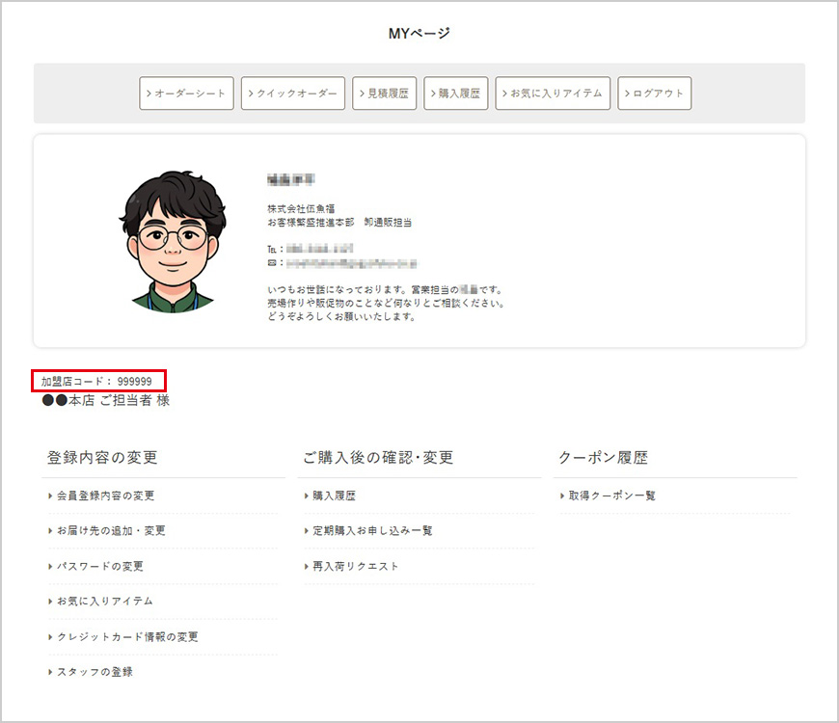Image resolution: width=839 pixels, height=723 pixels.
Task: Open お気に入りアイテム under 登録内容の変更
Action: pyautogui.click(x=104, y=602)
